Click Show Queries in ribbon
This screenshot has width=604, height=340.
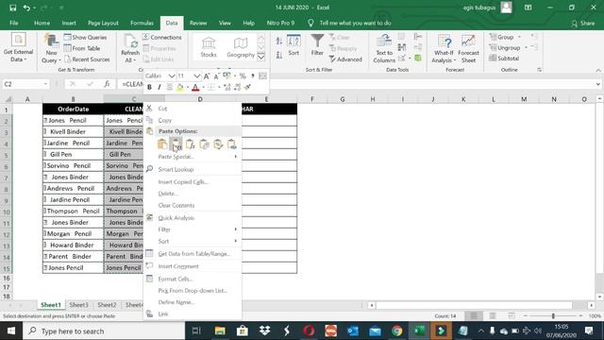85,38
